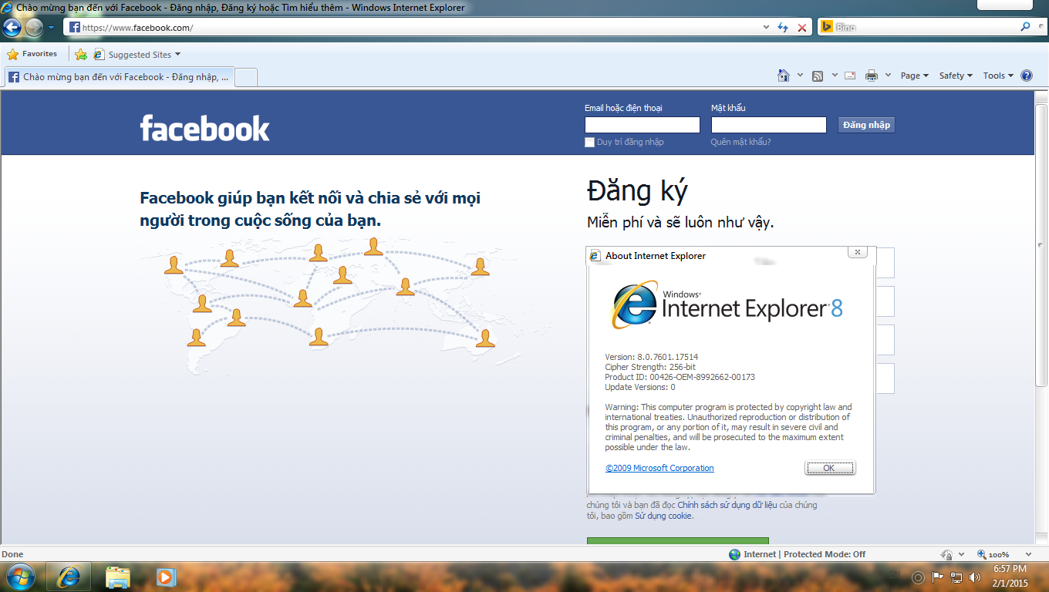Close the About Internet Explorer dialog
Viewport: 1049px width, 592px height.
click(857, 252)
